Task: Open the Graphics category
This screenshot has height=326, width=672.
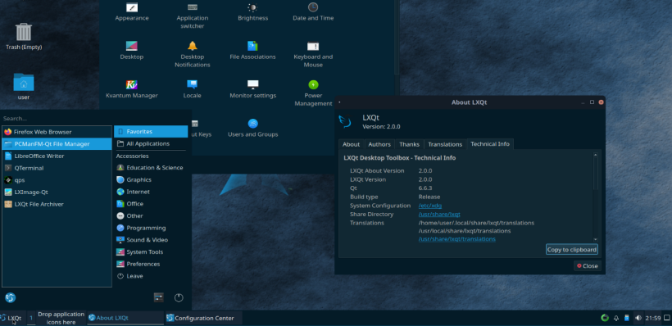Action: [151, 179]
